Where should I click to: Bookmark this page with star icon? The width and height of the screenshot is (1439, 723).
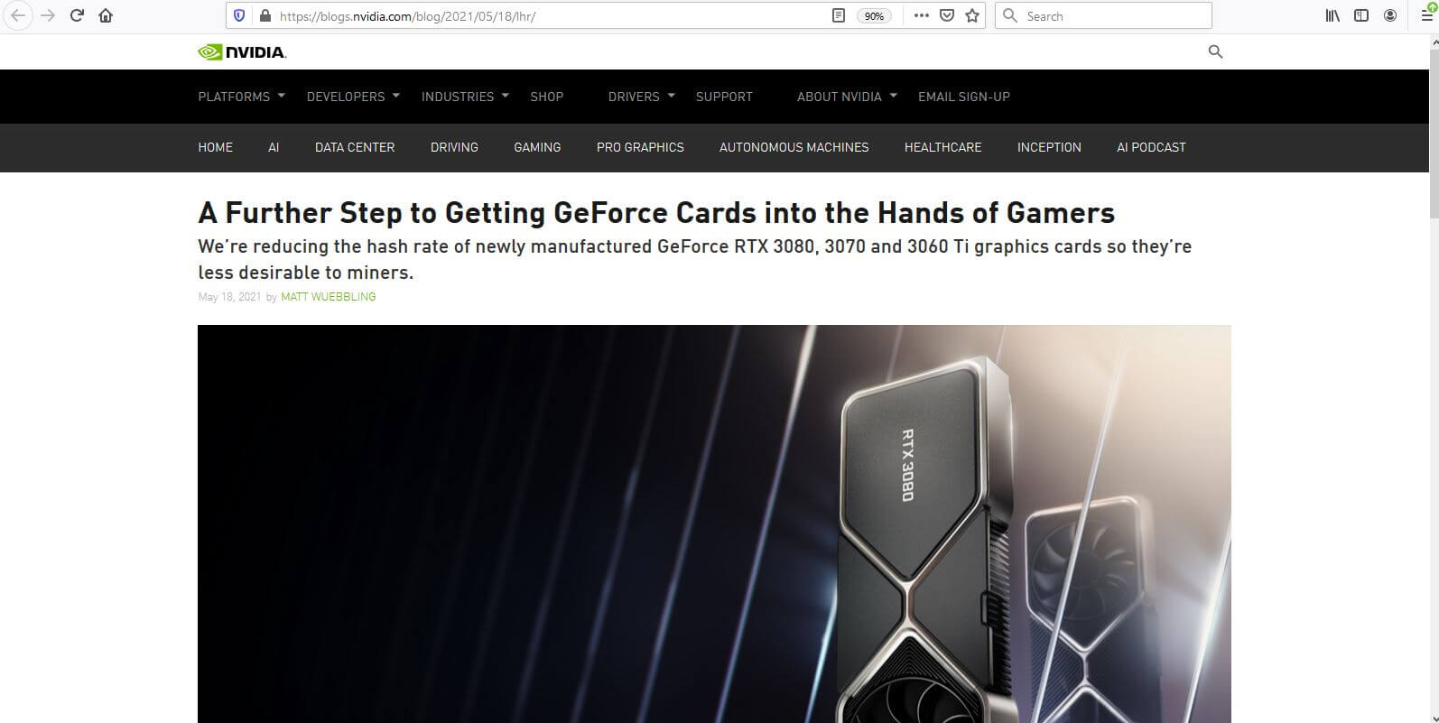coord(972,15)
